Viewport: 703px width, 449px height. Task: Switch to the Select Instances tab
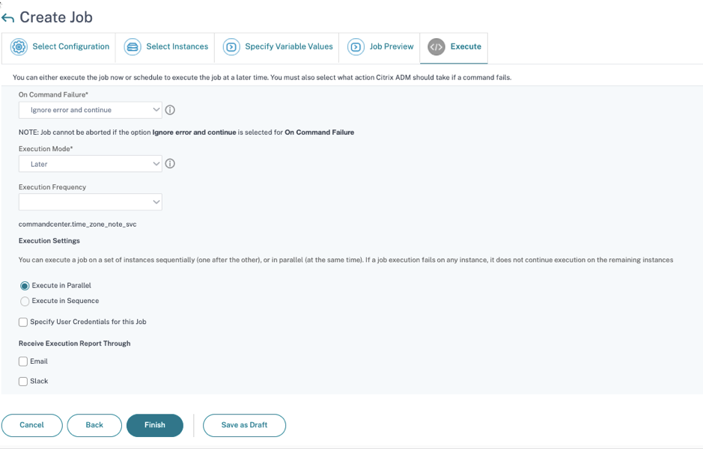coord(165,47)
